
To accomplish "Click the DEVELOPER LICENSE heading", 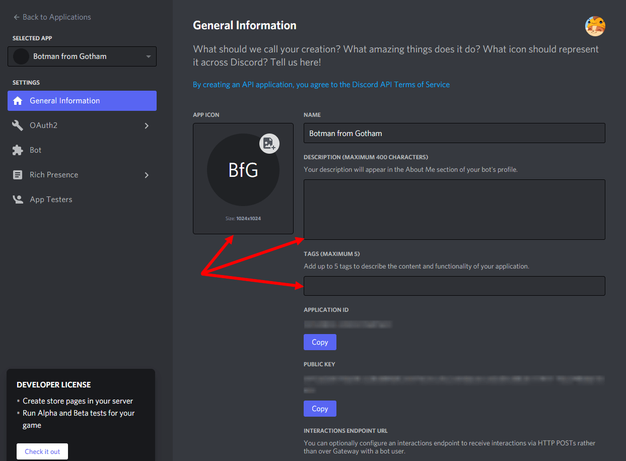I will [x=54, y=384].
